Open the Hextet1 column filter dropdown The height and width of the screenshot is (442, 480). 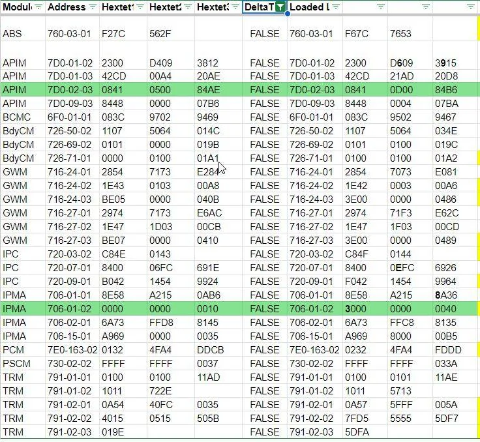coord(140,7)
